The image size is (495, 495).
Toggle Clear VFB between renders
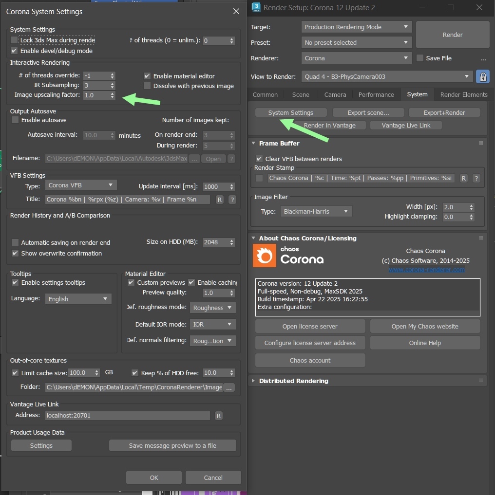tap(259, 159)
